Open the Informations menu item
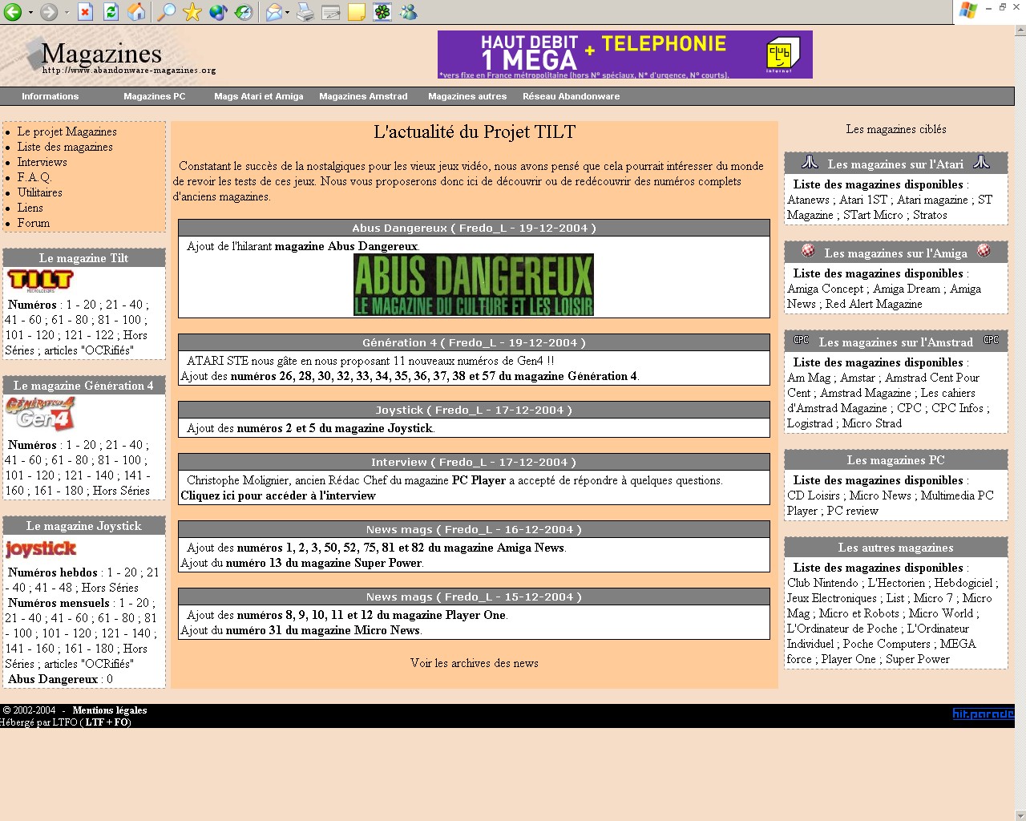Screen dimensions: 1026x821 [x=50, y=96]
